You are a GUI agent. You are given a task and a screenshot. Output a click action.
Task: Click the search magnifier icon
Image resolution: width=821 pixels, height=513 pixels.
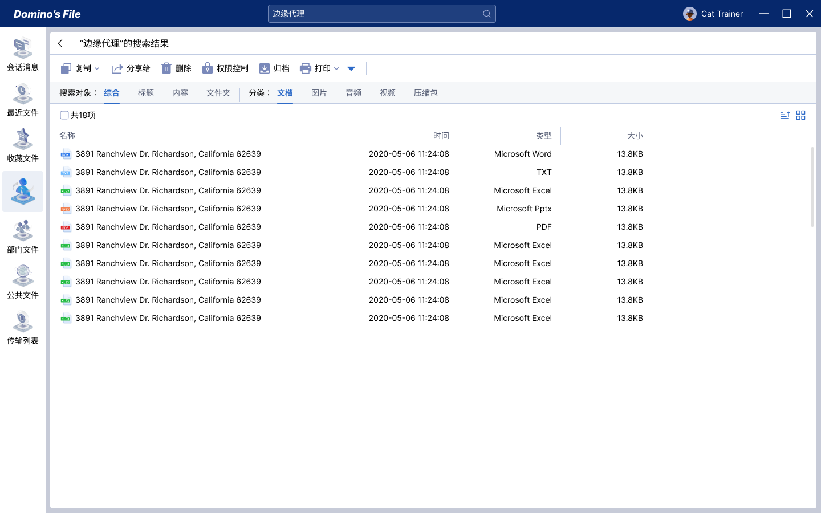(x=486, y=14)
